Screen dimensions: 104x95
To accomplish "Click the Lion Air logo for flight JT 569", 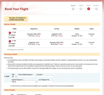I will [x=10, y=33].
